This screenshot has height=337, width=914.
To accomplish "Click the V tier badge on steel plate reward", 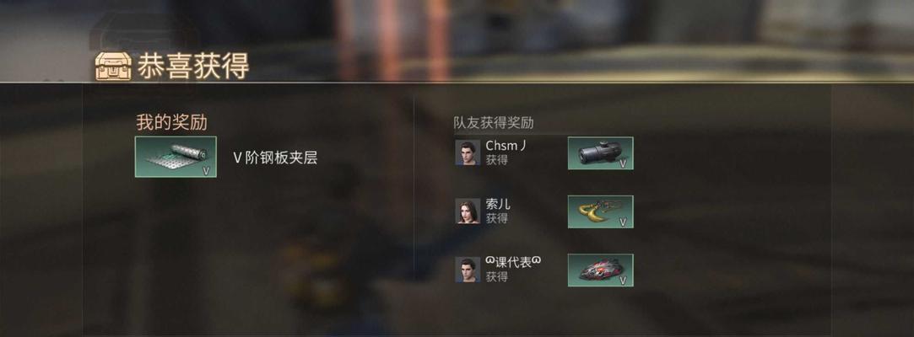I will (206, 170).
